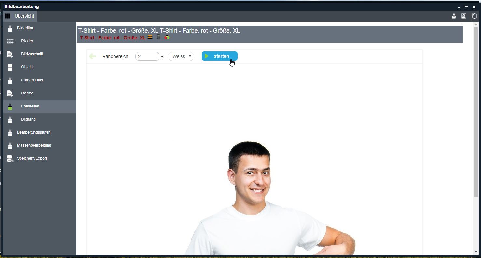
Task: Click the scrollbar down arrow
Action: (476, 252)
